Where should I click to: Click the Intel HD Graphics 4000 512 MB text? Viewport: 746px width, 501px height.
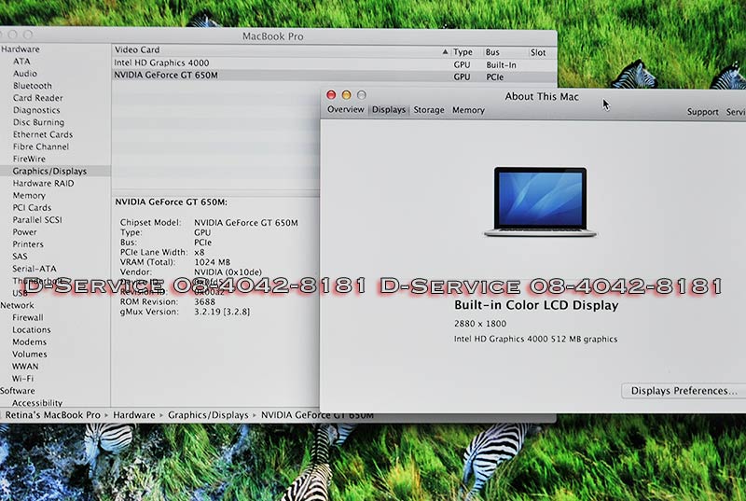click(x=535, y=340)
